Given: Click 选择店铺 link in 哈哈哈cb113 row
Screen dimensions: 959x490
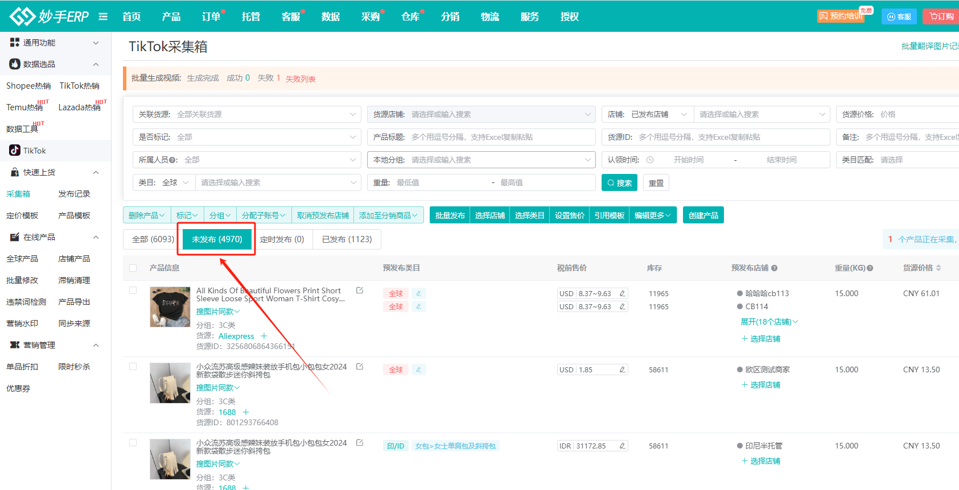Looking at the screenshot, I should 761,339.
